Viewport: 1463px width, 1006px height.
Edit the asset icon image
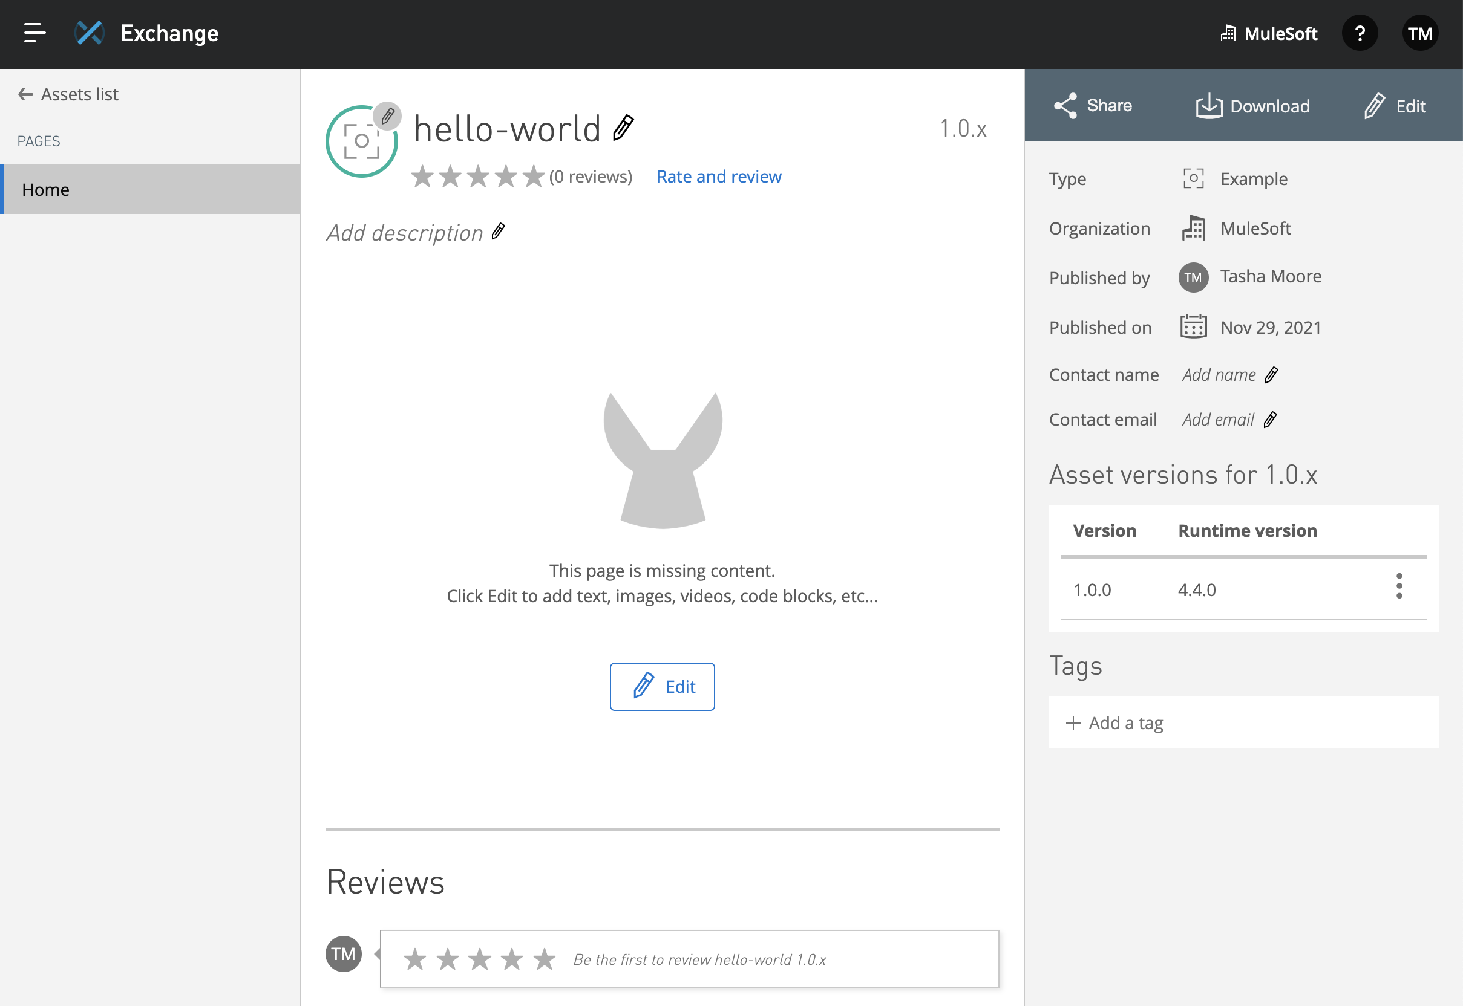coord(388,115)
